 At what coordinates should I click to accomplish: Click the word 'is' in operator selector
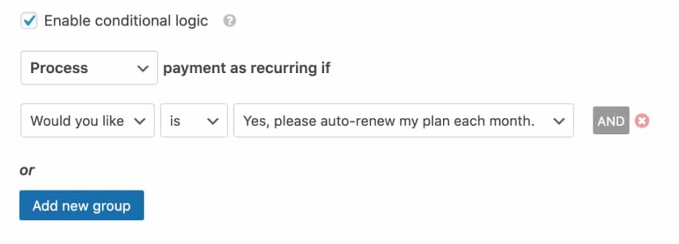pos(175,121)
